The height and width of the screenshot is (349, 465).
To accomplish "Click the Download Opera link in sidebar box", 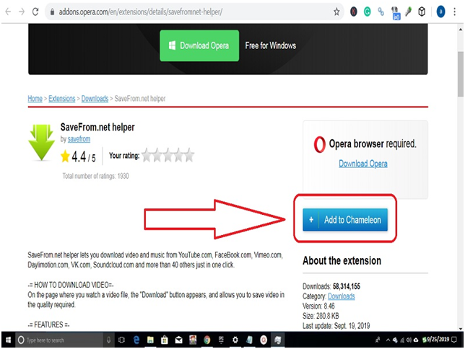I will (x=363, y=163).
